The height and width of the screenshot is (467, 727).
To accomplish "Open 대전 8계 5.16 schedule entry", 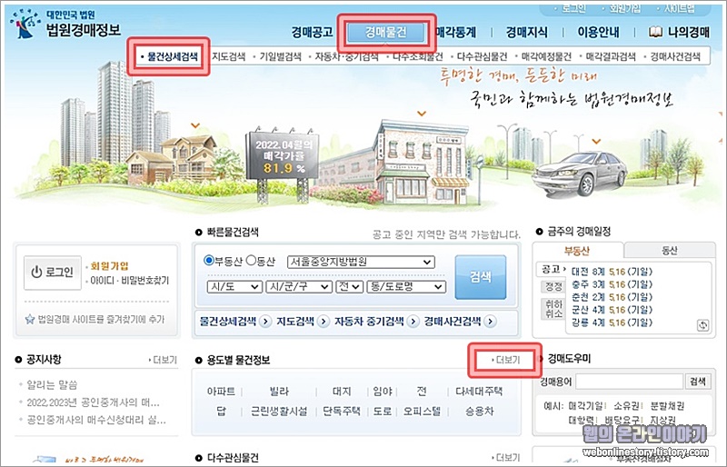I will (612, 272).
